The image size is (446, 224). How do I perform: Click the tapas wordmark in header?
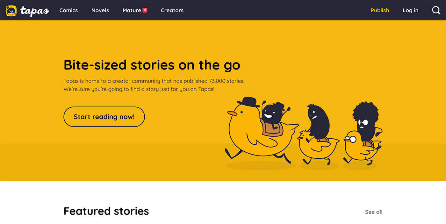pyautogui.click(x=35, y=11)
